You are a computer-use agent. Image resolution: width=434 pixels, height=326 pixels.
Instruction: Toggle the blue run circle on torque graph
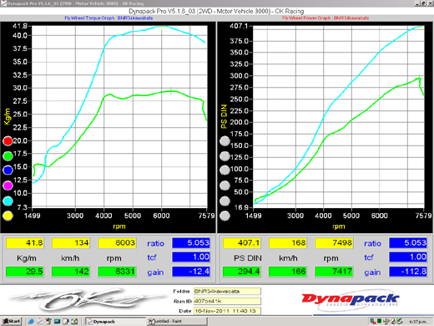[x=8, y=170]
